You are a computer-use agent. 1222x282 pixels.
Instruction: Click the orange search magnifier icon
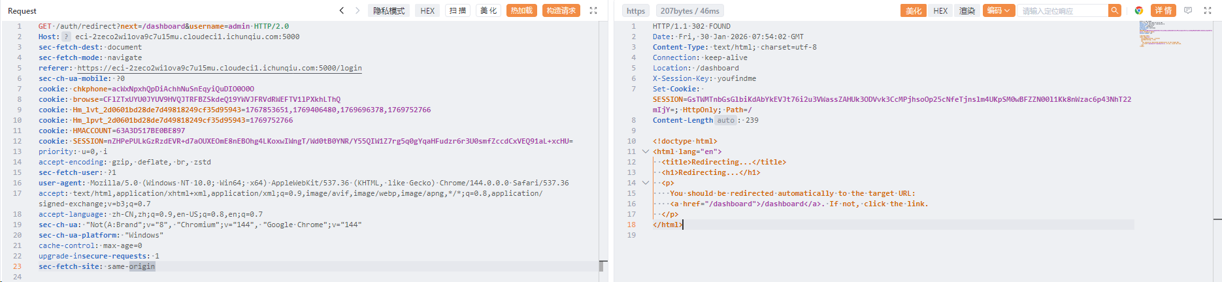click(x=1115, y=10)
